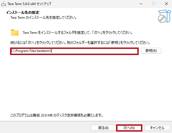Click empty footer area left of 戻る(B)
This screenshot has width=172, height=133.
tap(45, 128)
